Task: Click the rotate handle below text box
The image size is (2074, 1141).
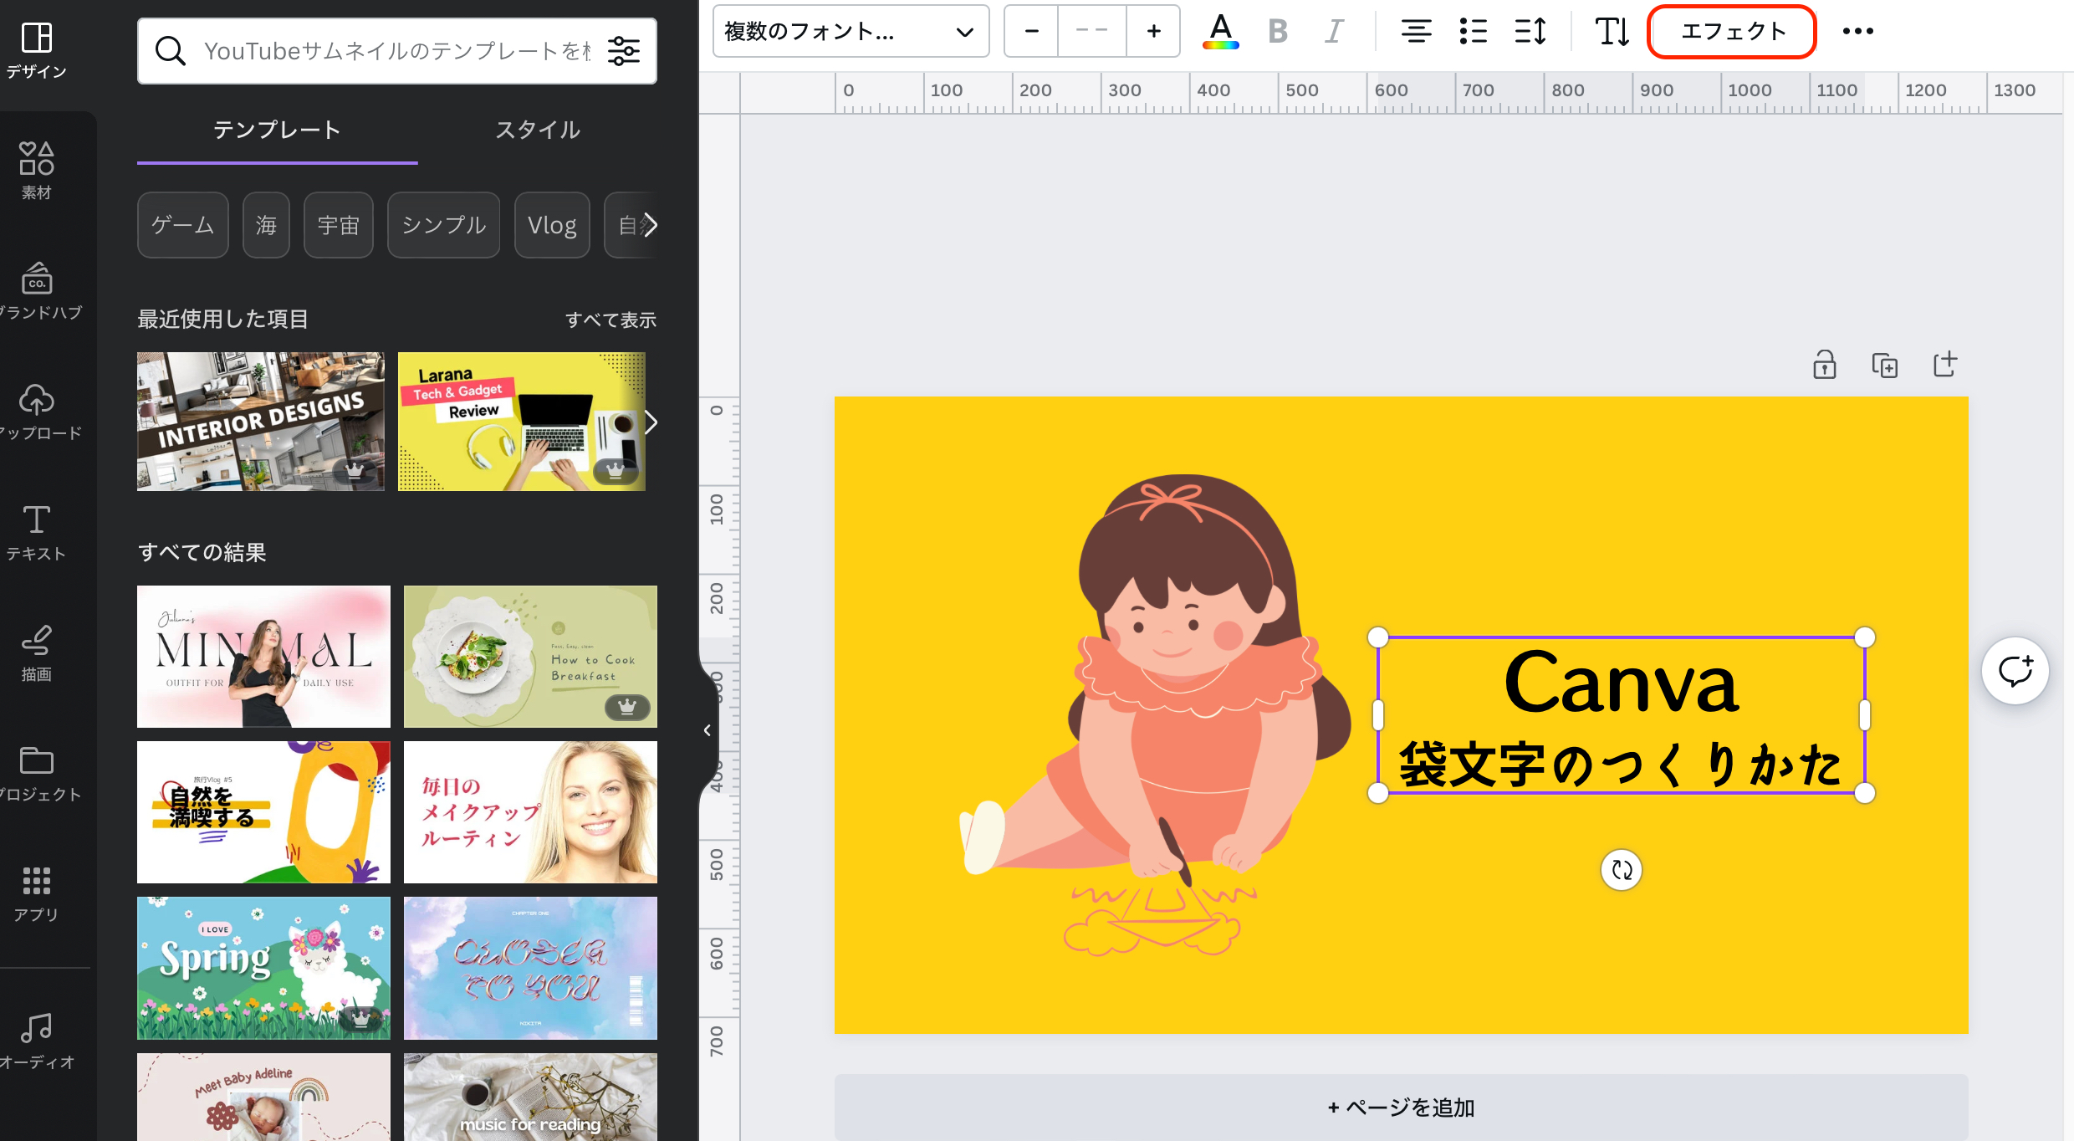Action: pyautogui.click(x=1622, y=870)
